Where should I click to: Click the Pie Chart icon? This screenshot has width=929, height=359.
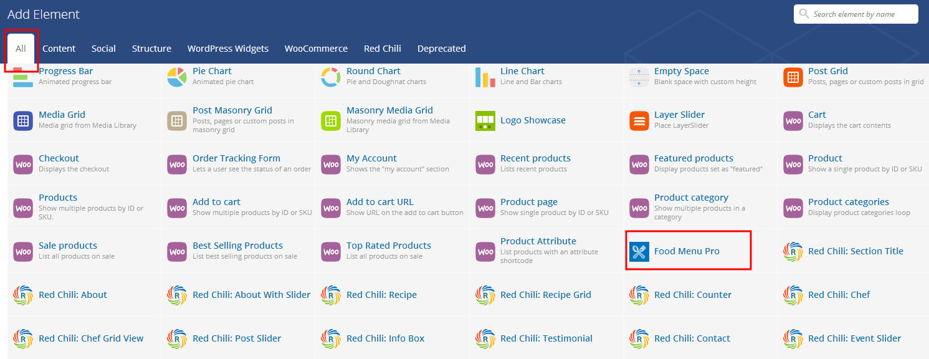(x=177, y=77)
